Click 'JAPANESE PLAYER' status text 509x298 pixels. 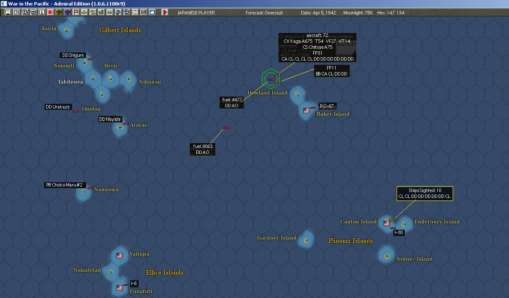[x=196, y=13]
